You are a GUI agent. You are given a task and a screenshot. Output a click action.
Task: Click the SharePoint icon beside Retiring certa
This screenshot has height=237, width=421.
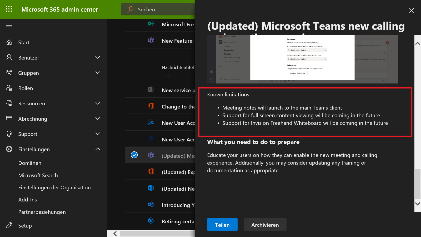click(x=151, y=221)
